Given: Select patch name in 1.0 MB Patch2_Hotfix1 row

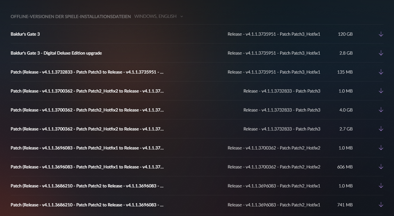Looking at the screenshot, I should coord(87,186).
